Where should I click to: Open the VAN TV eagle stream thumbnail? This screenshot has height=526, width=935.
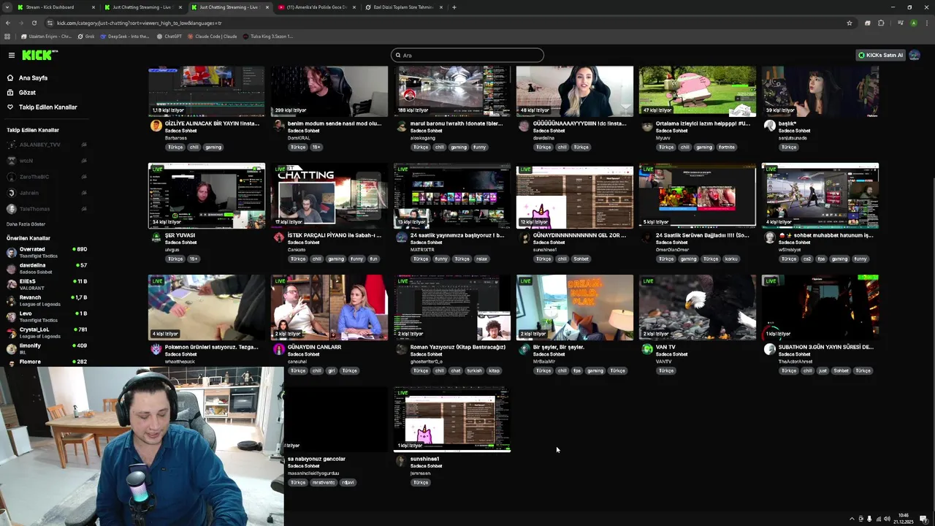coord(698,308)
